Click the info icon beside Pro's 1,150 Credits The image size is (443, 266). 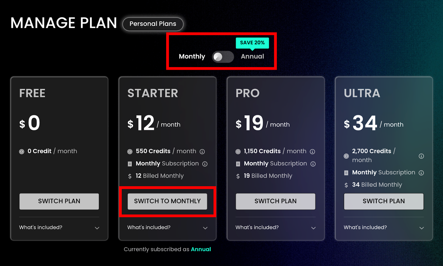313,151
